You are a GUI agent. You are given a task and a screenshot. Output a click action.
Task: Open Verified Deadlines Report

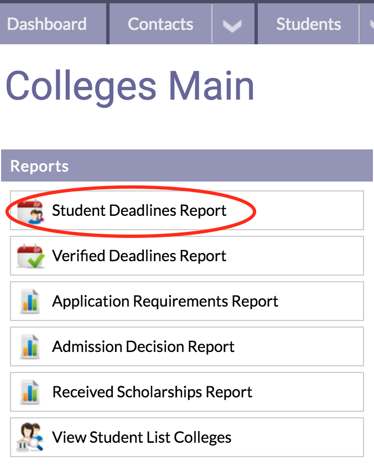point(139,256)
